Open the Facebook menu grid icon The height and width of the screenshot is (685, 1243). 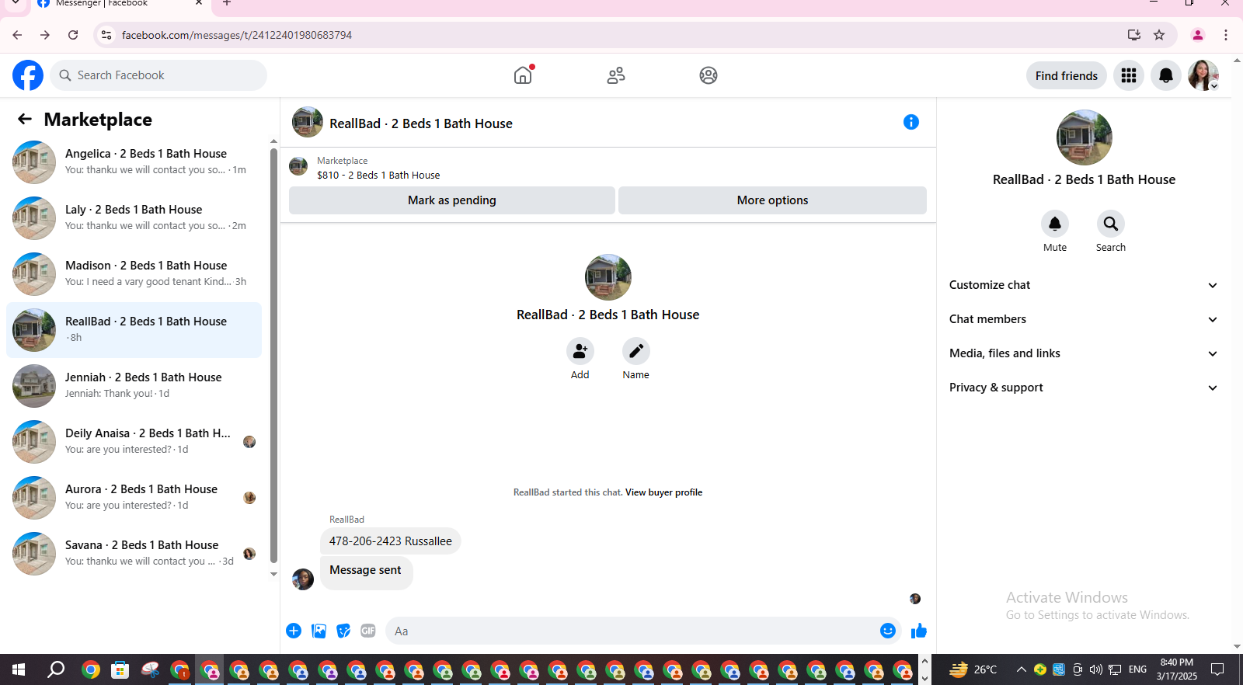1129,75
